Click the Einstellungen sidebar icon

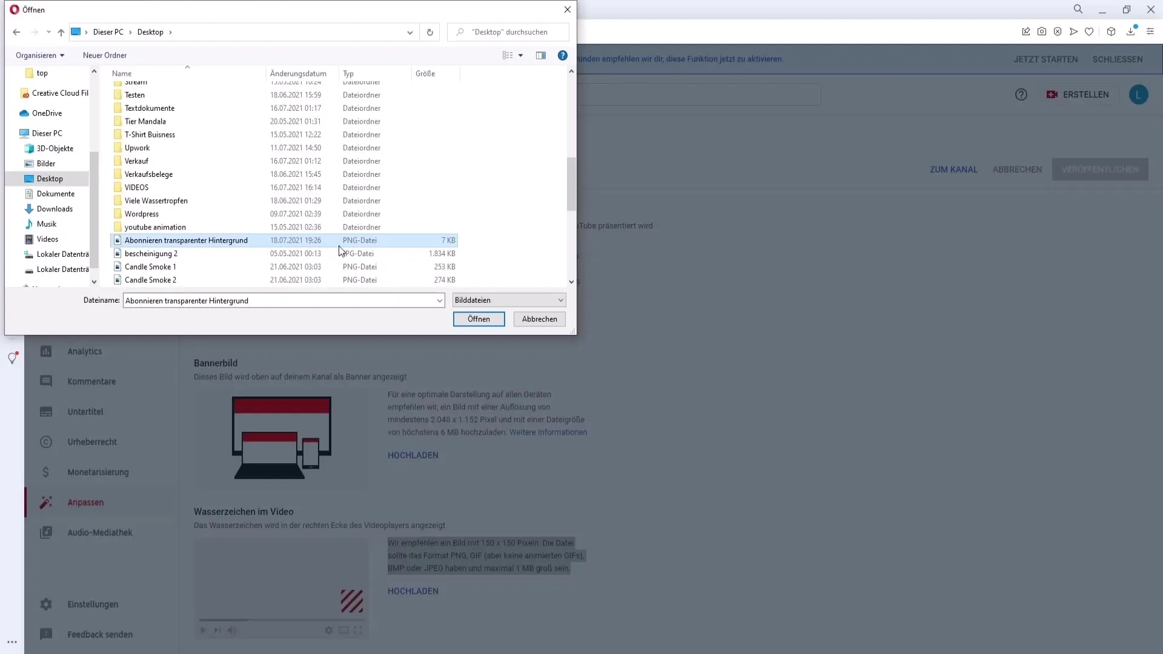pos(45,604)
